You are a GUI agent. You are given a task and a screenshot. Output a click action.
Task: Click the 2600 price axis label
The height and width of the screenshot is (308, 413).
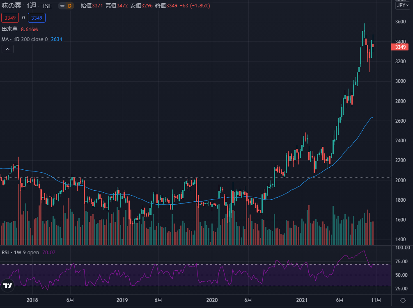[x=400, y=121]
